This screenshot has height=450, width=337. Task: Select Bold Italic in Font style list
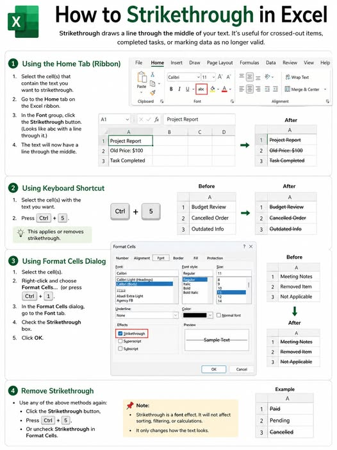click(x=191, y=293)
